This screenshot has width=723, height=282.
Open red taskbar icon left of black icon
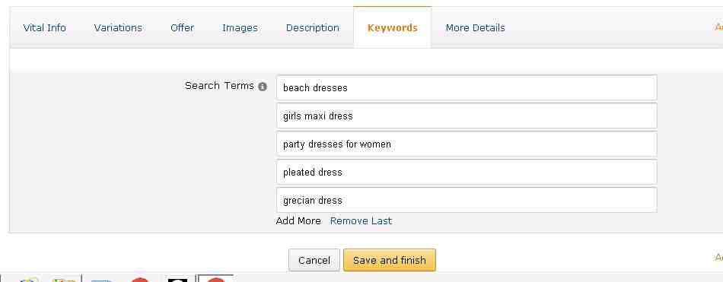click(x=140, y=279)
